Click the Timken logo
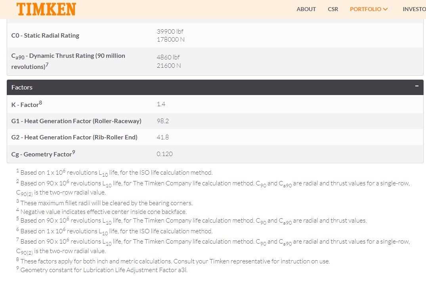This screenshot has height=282, width=426. (x=46, y=9)
